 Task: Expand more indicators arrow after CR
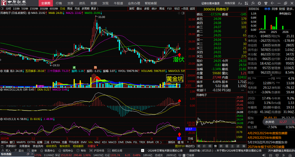click(x=161, y=142)
